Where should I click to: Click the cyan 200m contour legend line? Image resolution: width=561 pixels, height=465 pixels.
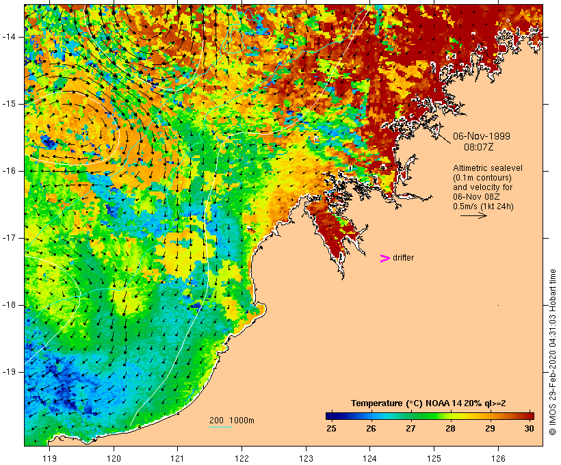(x=221, y=427)
